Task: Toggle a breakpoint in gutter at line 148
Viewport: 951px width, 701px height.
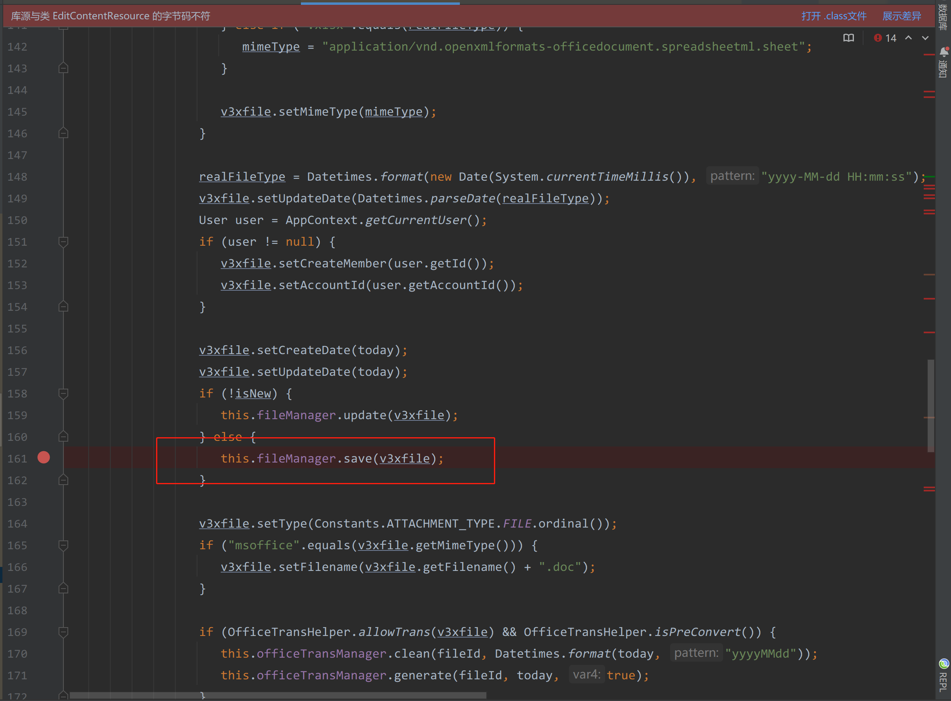Action: 44,177
